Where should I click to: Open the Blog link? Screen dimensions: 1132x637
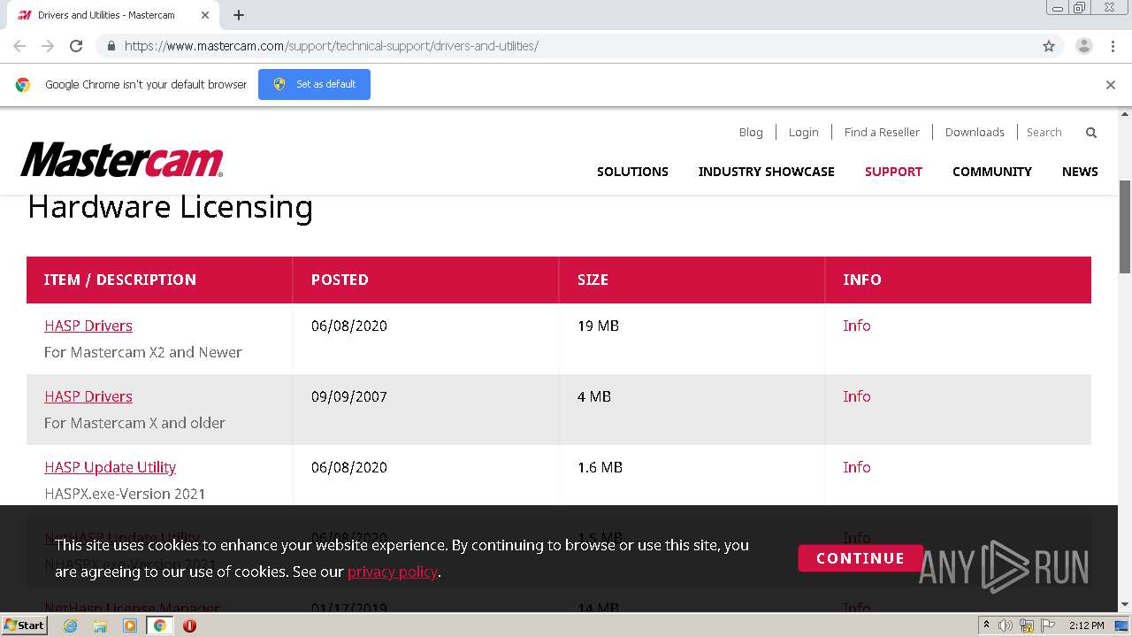[x=751, y=133]
